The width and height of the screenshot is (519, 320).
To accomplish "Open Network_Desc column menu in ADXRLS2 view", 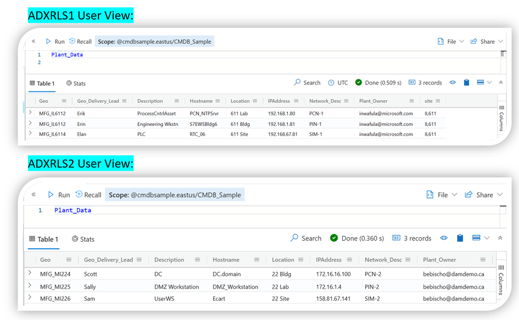I will point(408,260).
